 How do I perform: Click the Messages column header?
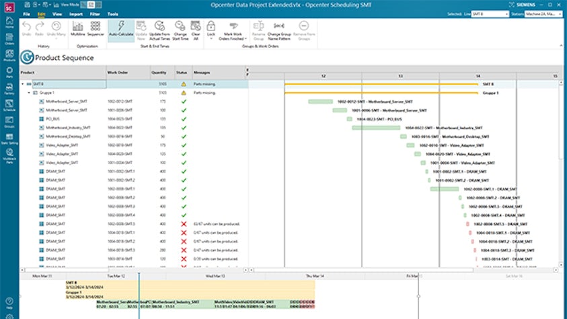tap(219, 72)
